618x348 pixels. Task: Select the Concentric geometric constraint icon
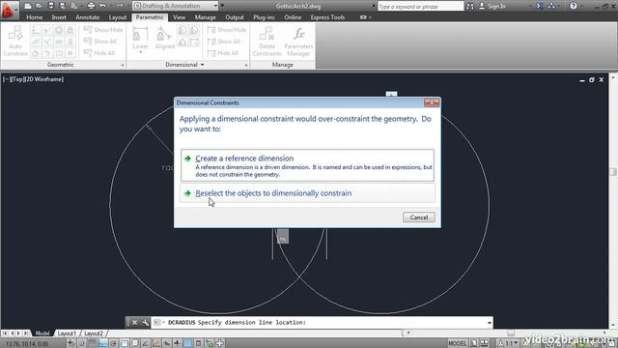coord(59,30)
